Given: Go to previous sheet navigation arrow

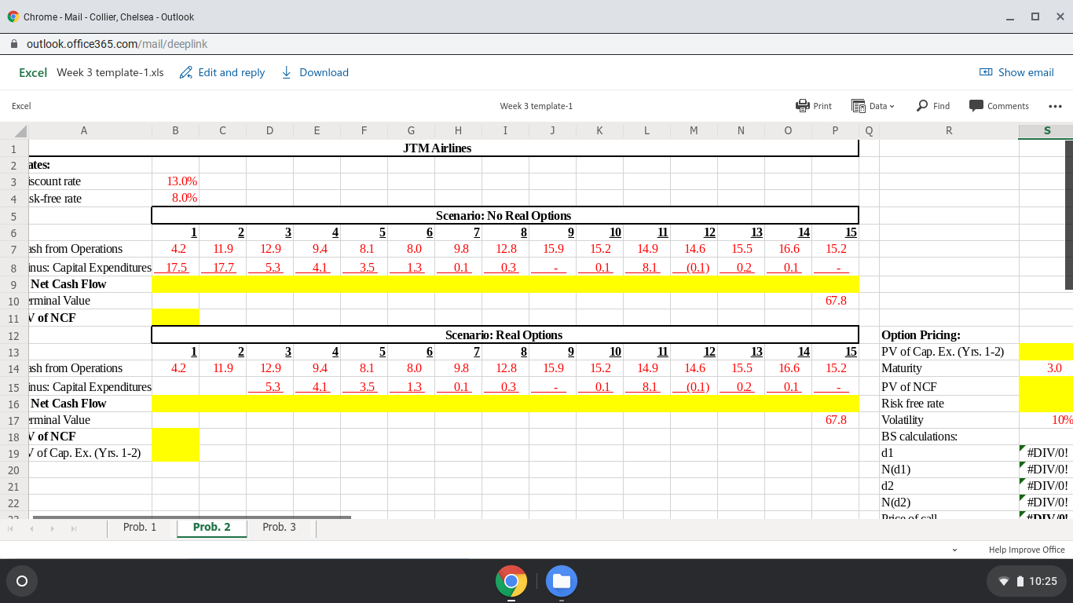Looking at the screenshot, I should [31, 529].
